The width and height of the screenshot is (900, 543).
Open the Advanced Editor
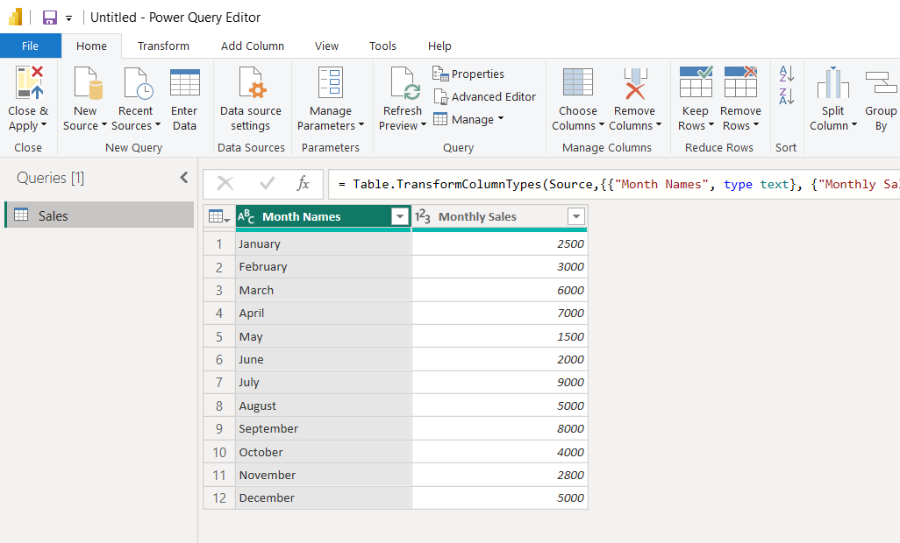coord(484,97)
